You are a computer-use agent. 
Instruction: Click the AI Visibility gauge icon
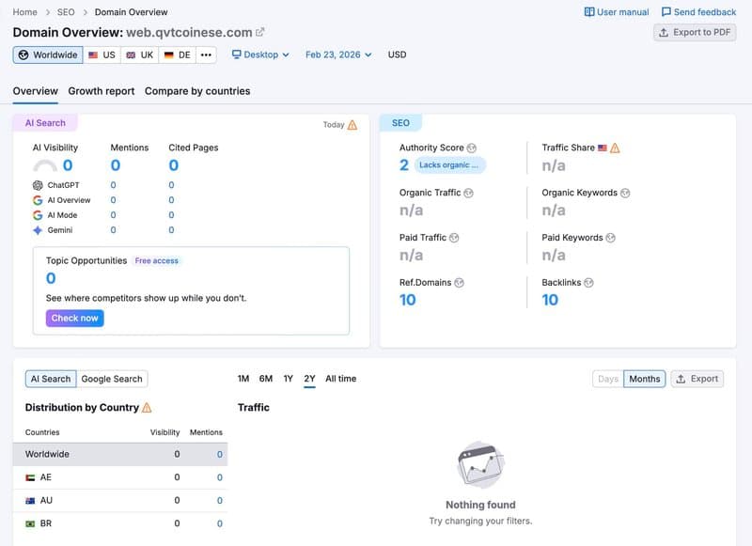pyautogui.click(x=44, y=165)
